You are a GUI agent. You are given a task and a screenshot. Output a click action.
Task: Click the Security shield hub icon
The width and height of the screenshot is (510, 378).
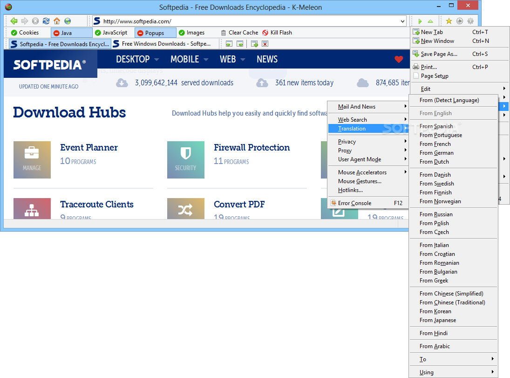(x=186, y=160)
